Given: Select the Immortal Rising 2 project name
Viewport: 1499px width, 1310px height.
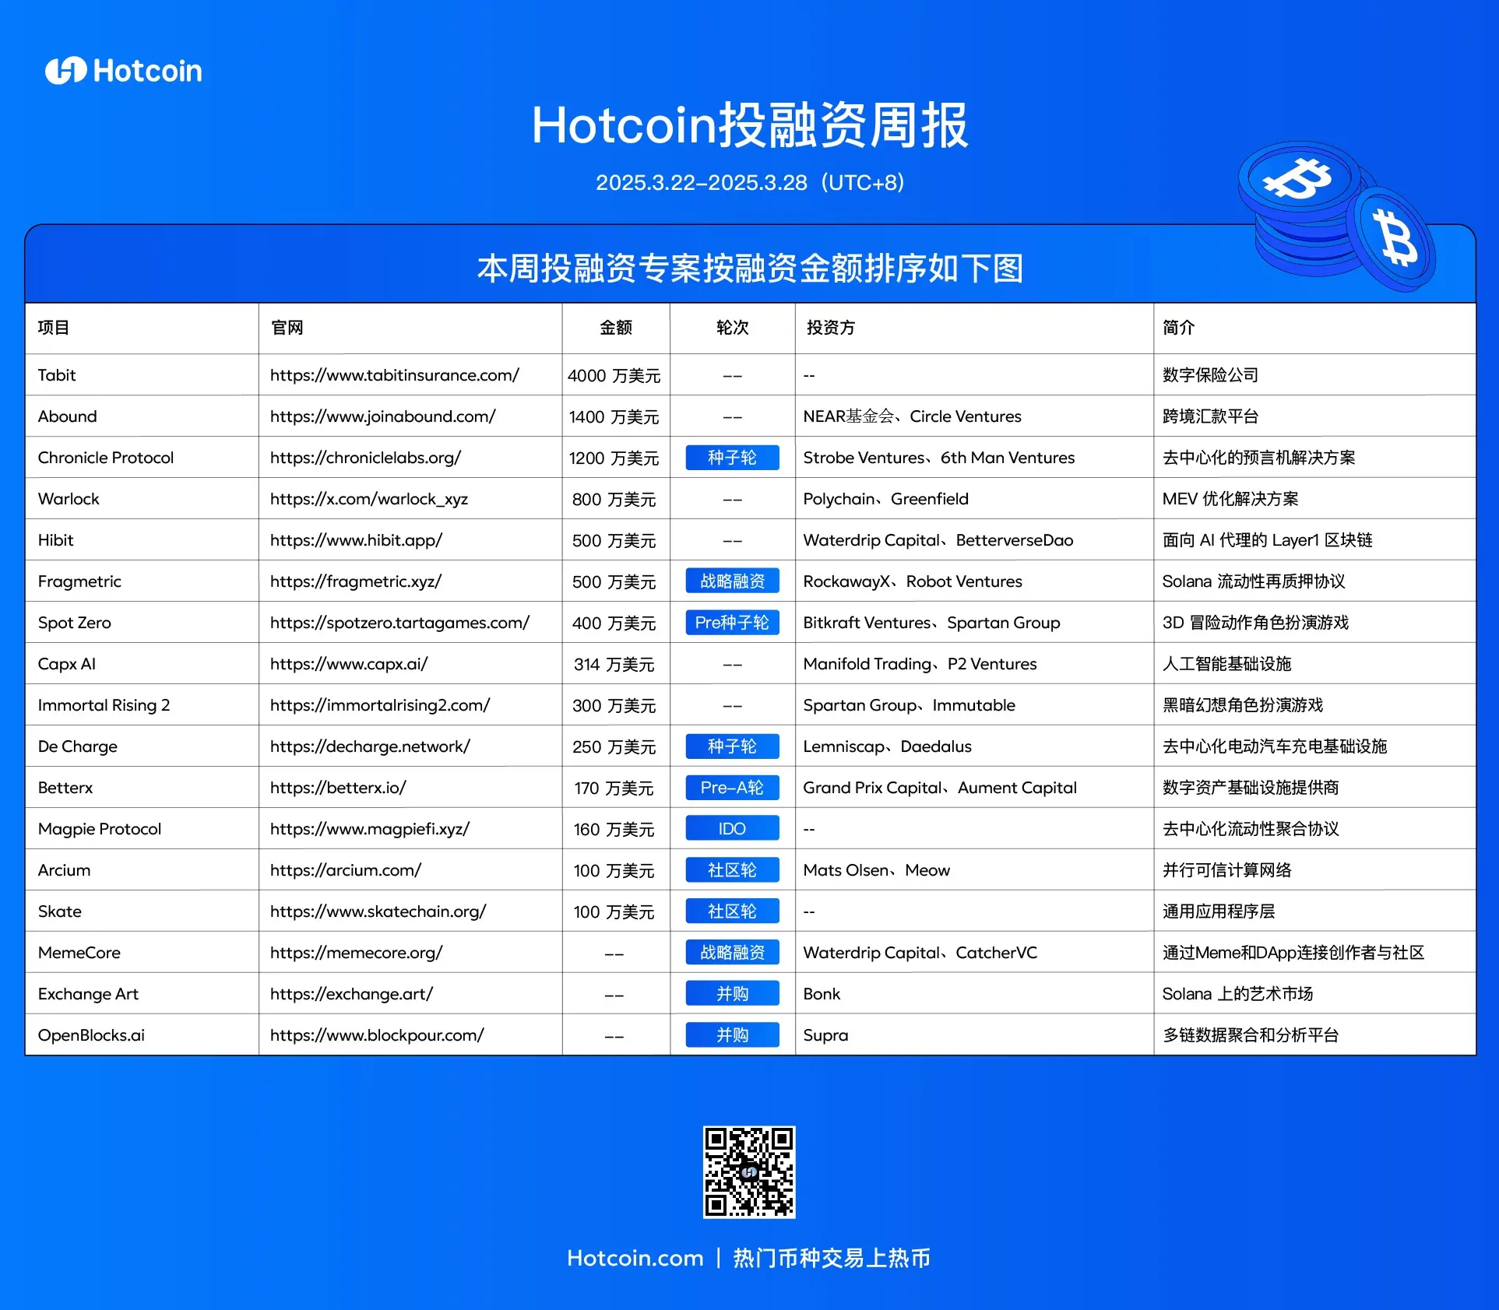Looking at the screenshot, I should [104, 705].
